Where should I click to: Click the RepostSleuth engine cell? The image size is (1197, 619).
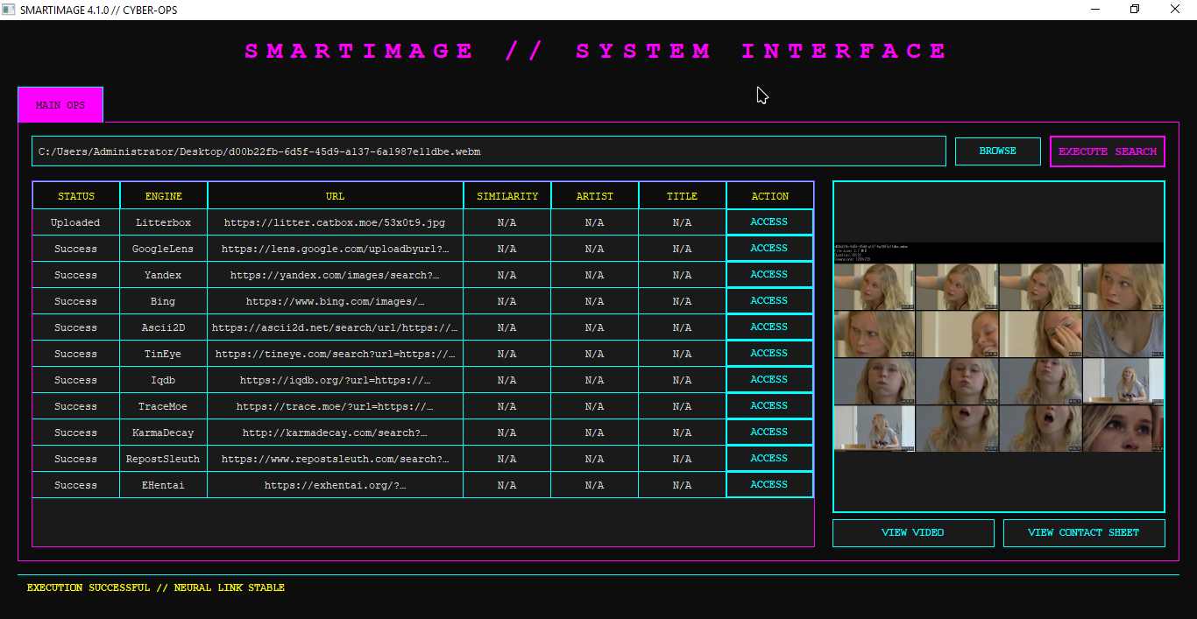164,459
